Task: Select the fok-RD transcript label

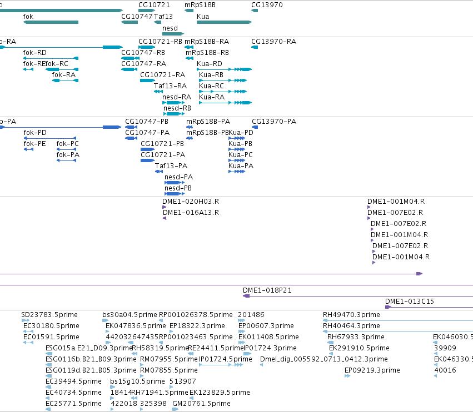Action: pos(35,53)
